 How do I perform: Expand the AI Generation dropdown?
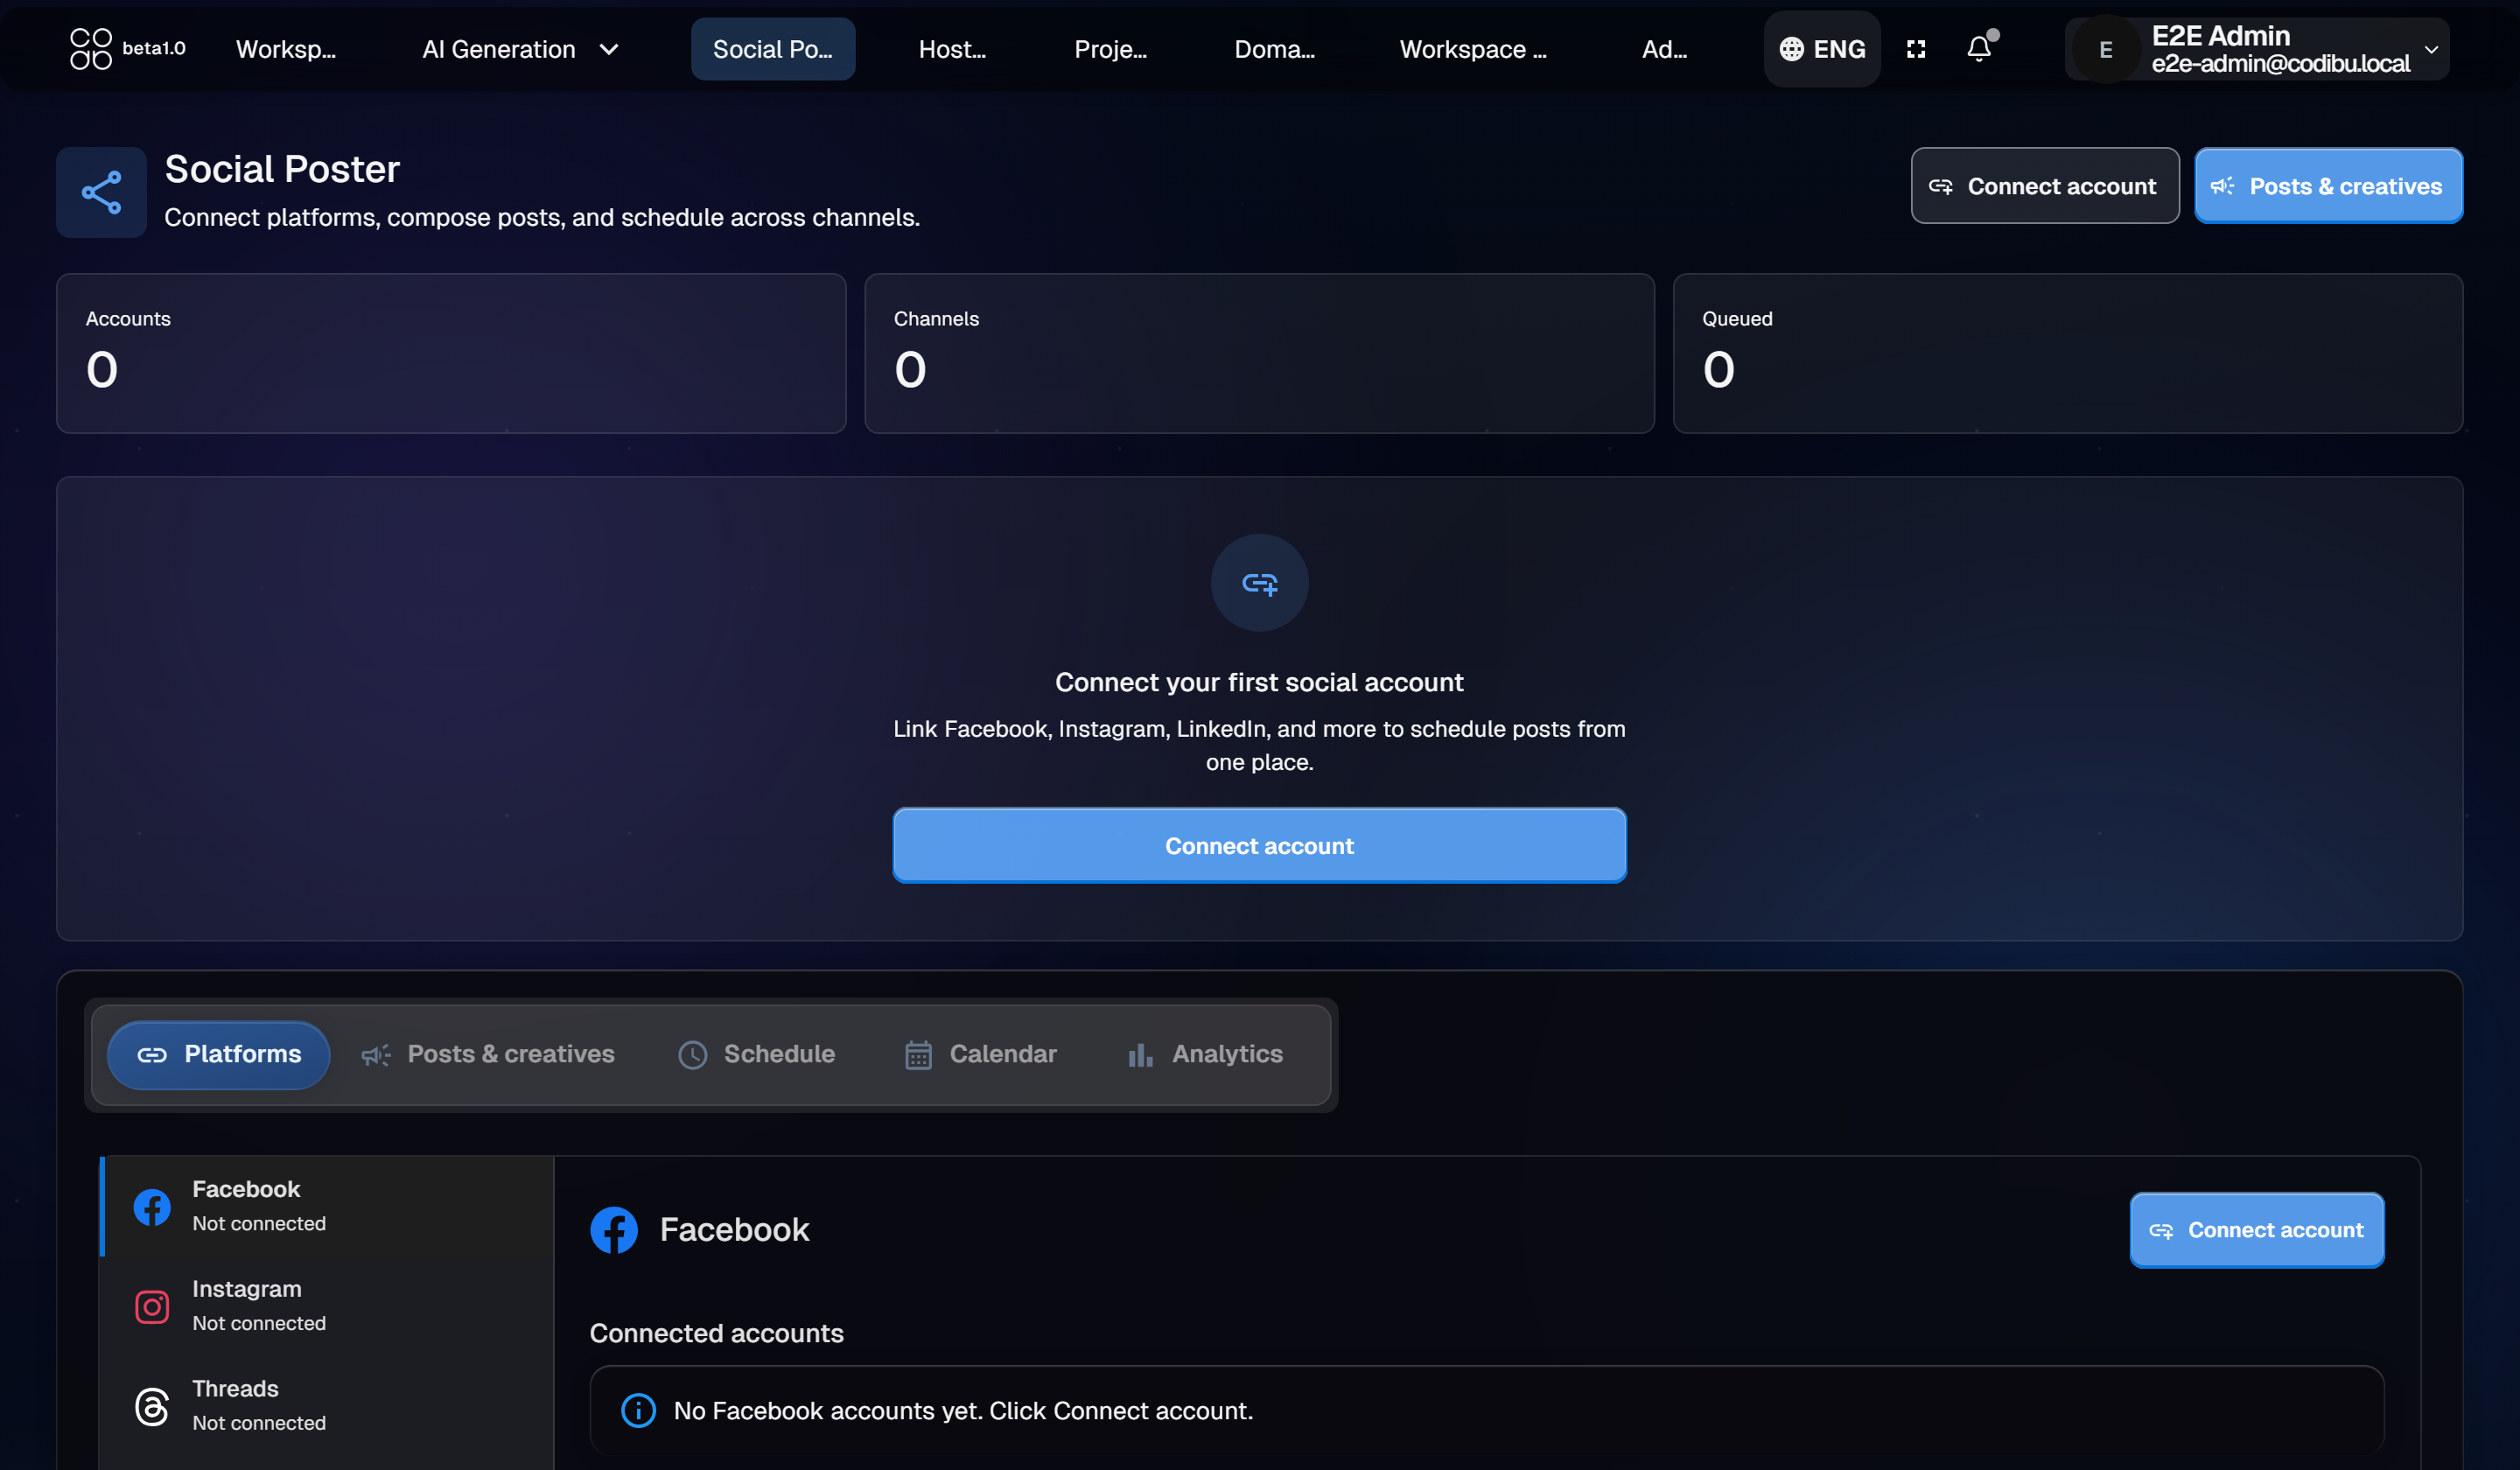coord(520,49)
